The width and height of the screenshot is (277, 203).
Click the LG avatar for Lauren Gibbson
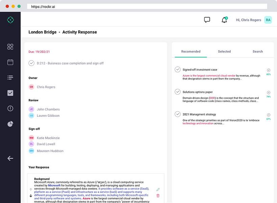tap(31, 115)
